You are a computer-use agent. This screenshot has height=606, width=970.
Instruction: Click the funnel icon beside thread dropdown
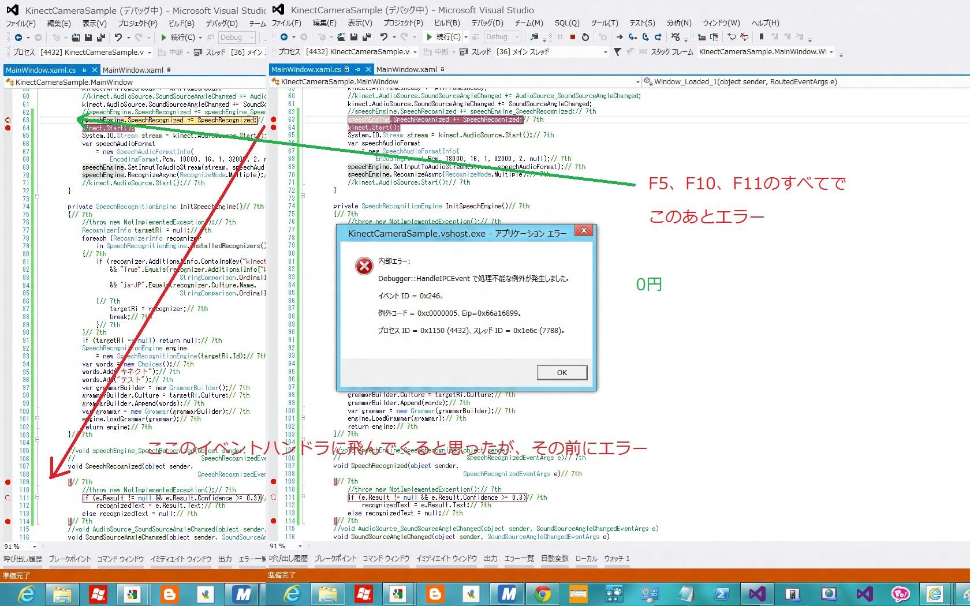click(x=617, y=52)
